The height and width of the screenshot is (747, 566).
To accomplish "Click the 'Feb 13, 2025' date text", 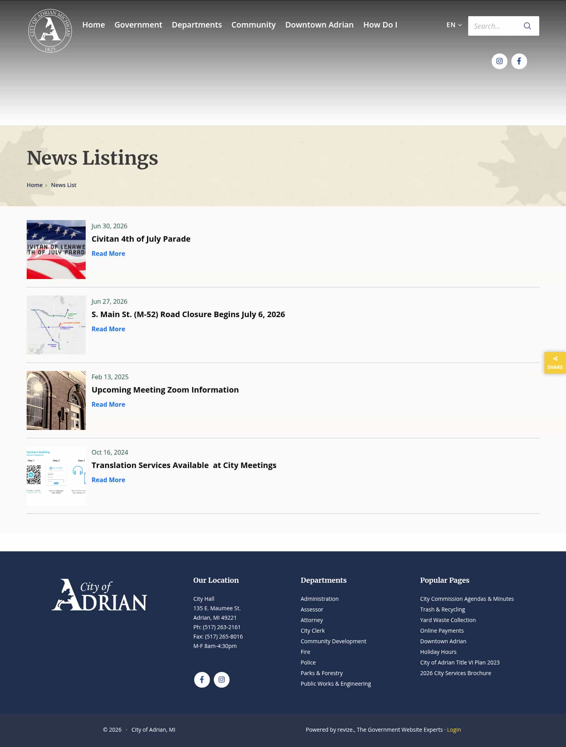I will pyautogui.click(x=110, y=377).
